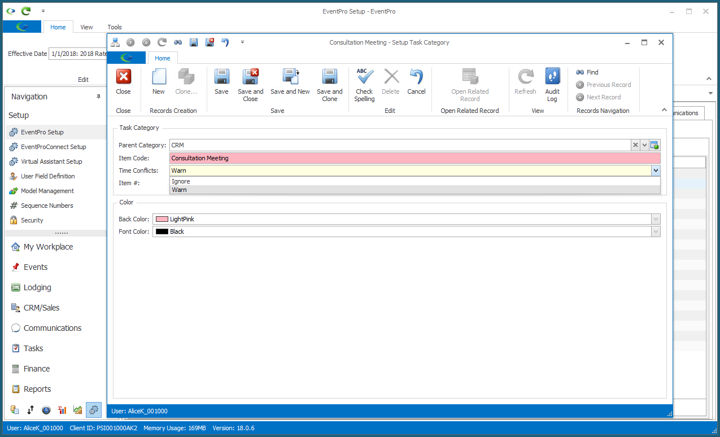Switch to dialog Home ribbon tab
The width and height of the screenshot is (720, 437).
pyautogui.click(x=163, y=58)
